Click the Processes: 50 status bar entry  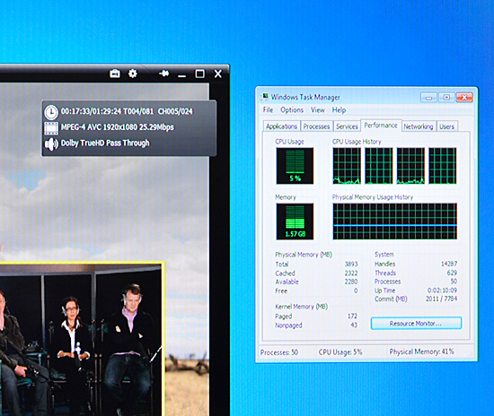coord(279,352)
